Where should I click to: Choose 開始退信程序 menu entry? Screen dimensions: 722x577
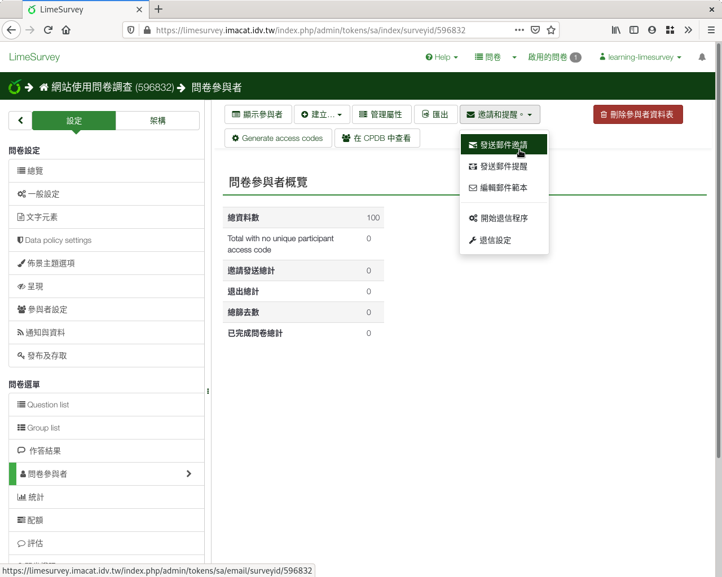(x=504, y=218)
